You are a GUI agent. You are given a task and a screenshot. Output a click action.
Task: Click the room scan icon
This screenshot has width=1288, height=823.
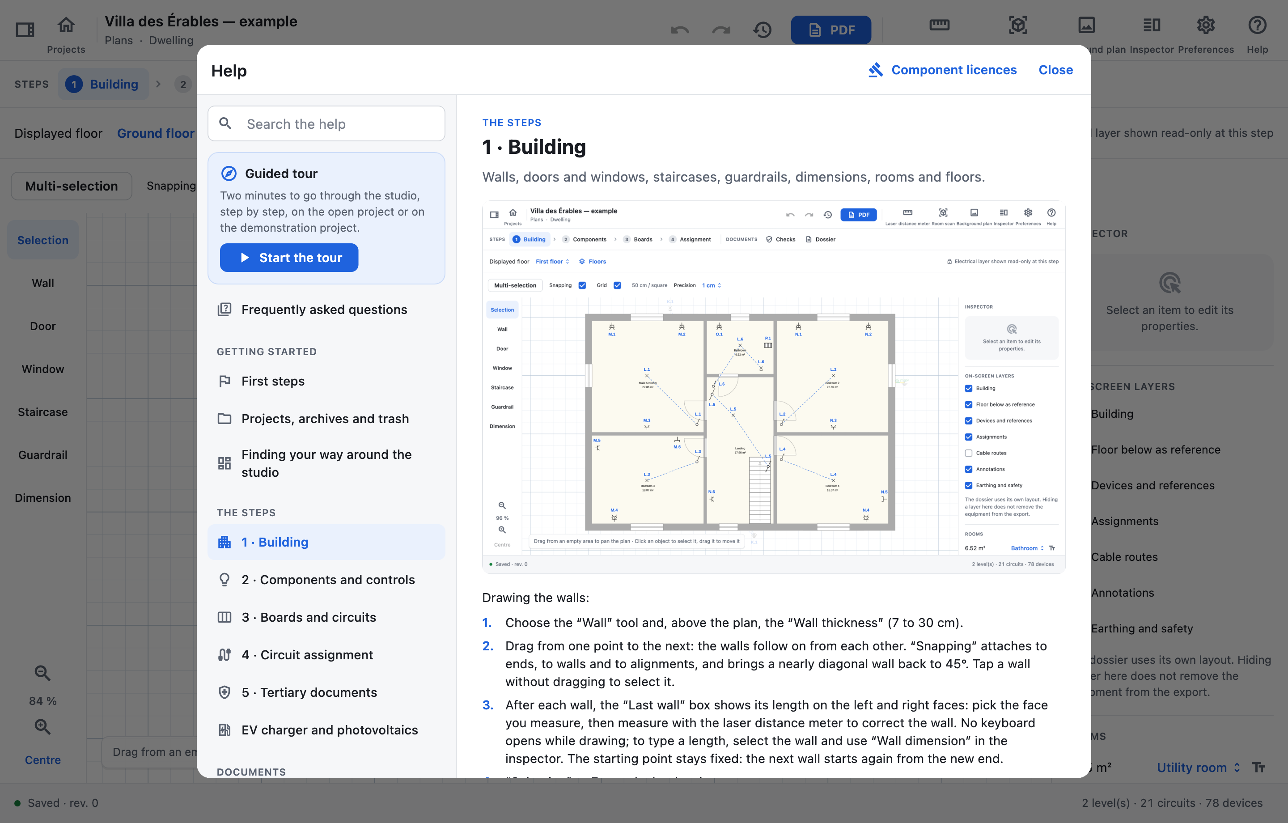[x=1018, y=25]
